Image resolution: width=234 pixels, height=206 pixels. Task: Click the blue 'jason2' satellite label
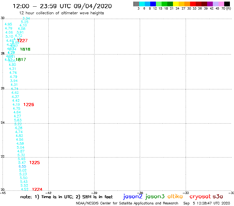[133, 196]
